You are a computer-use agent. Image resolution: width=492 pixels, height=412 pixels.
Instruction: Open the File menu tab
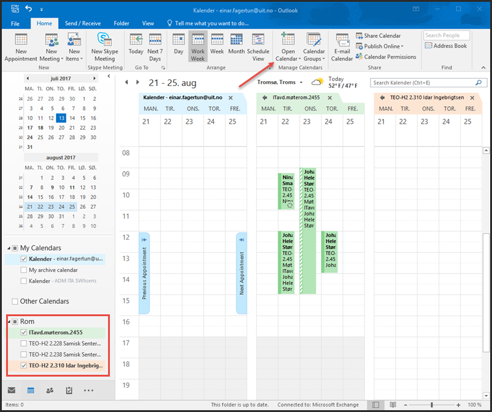point(15,23)
